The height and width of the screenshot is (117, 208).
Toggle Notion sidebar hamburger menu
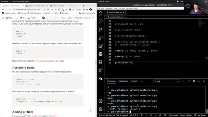(x=3, y=18)
